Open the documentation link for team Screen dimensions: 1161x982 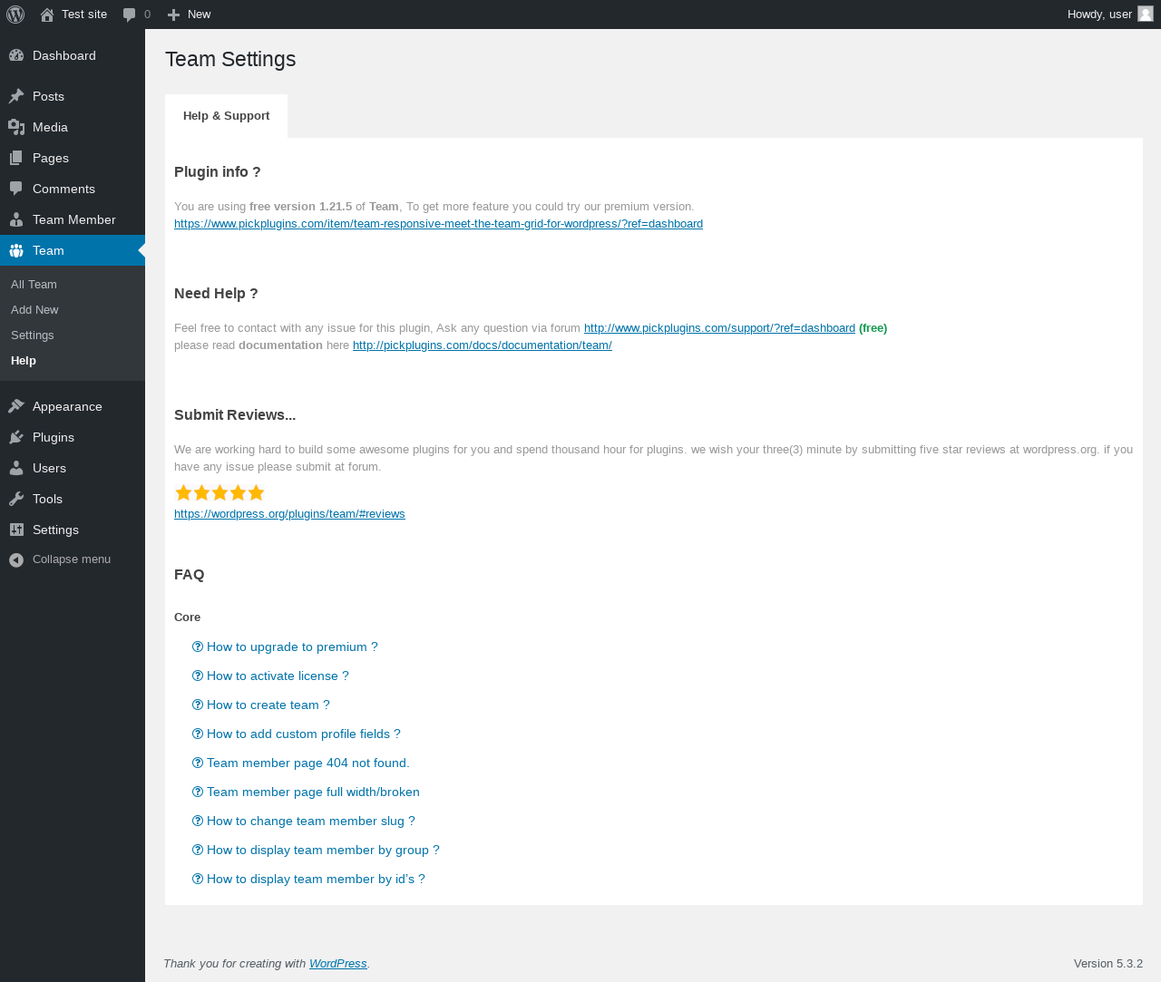click(x=482, y=345)
